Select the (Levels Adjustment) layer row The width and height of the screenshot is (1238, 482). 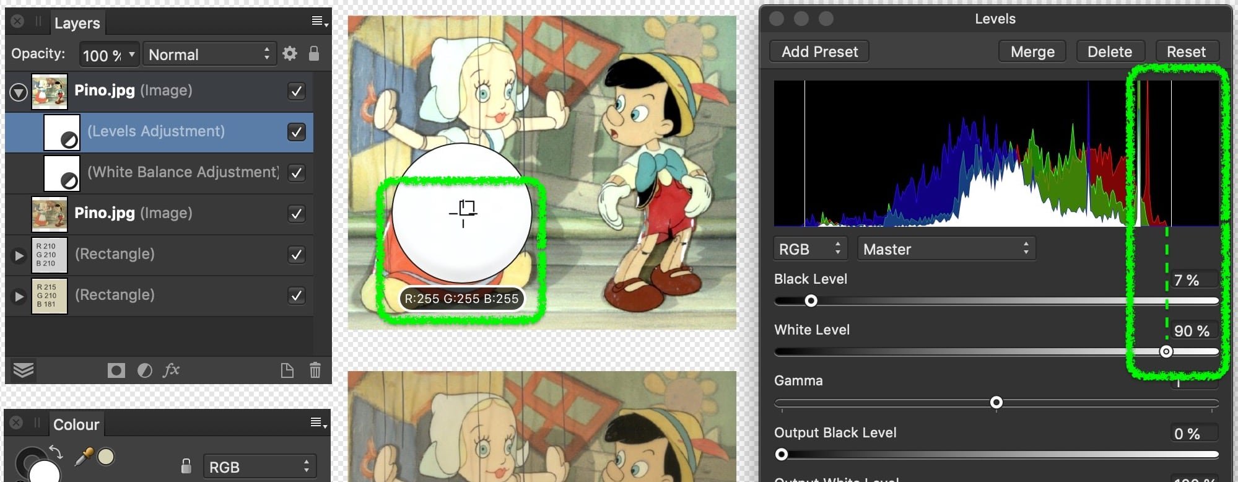(159, 132)
